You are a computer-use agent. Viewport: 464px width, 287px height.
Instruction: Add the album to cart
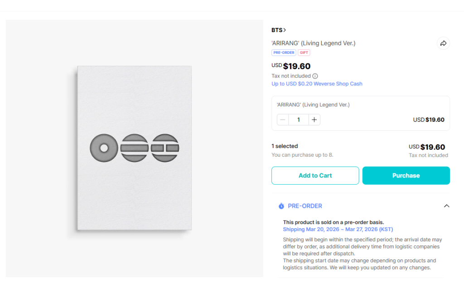(x=315, y=176)
